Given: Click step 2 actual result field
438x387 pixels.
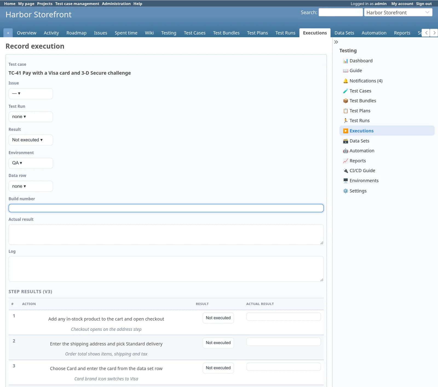Looking at the screenshot, I should tap(284, 342).
